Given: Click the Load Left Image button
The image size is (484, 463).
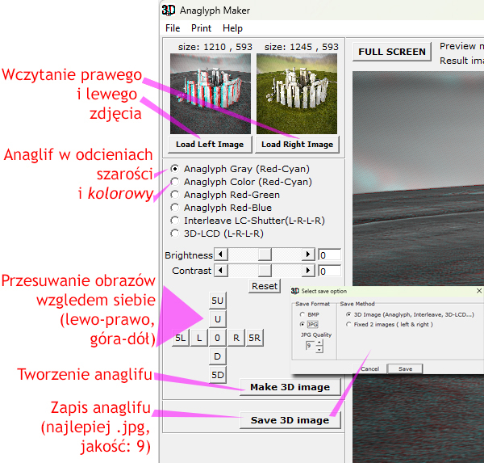Looking at the screenshot, I should pyautogui.click(x=209, y=144).
